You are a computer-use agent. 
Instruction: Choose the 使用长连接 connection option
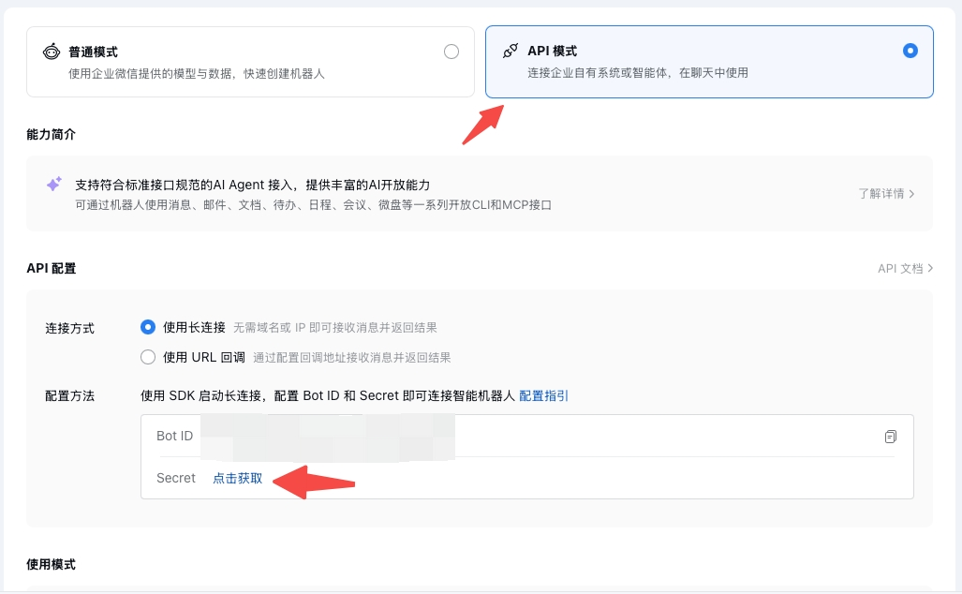coord(148,327)
